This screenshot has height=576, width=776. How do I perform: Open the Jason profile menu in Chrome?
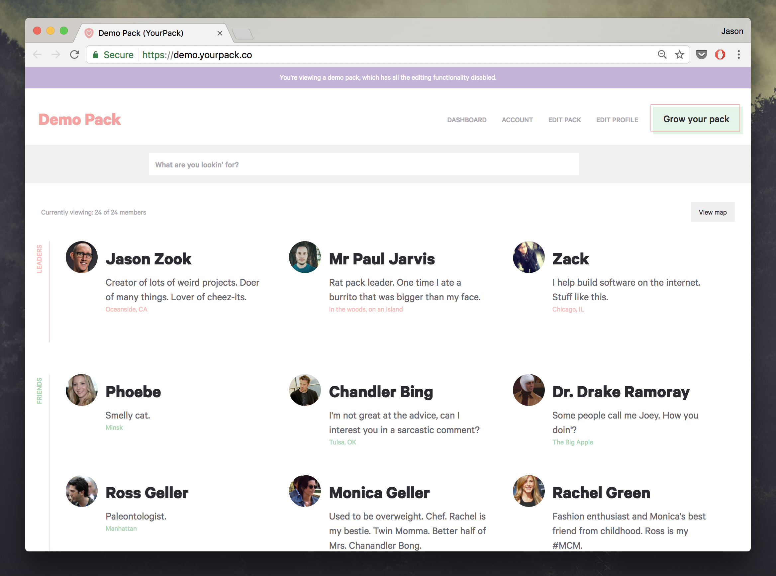tap(732, 31)
